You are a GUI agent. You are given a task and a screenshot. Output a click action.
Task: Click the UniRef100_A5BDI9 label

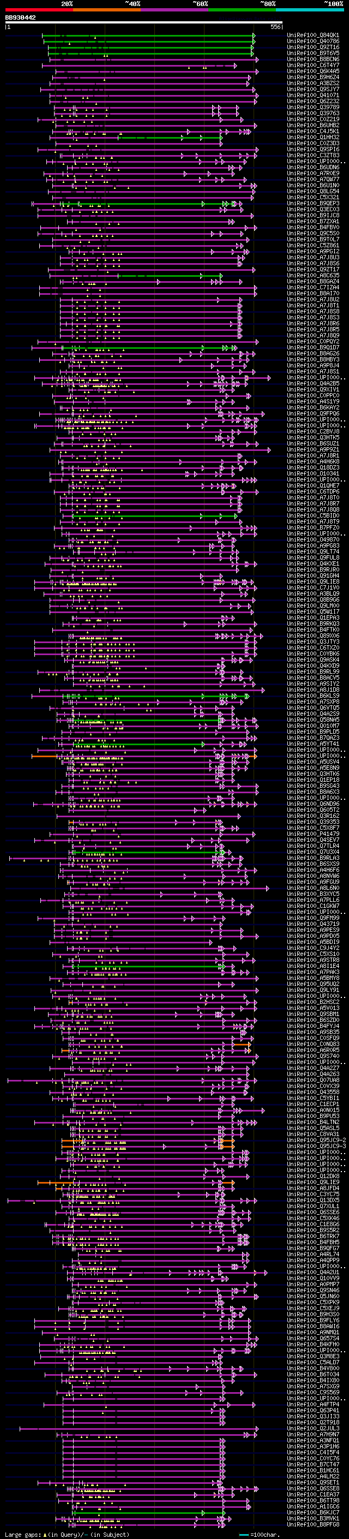click(x=313, y=942)
